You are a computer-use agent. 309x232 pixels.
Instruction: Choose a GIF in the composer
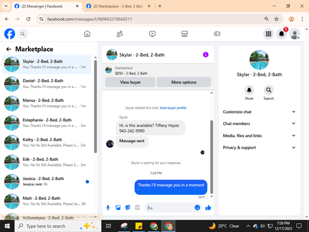[137, 207]
